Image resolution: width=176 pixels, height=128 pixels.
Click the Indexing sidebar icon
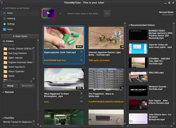click(5, 18)
